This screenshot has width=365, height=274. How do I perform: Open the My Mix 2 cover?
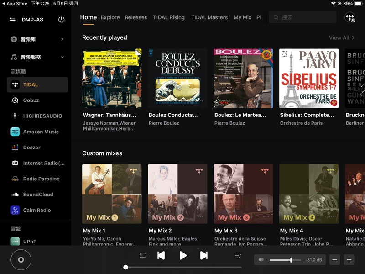pyautogui.click(x=177, y=194)
